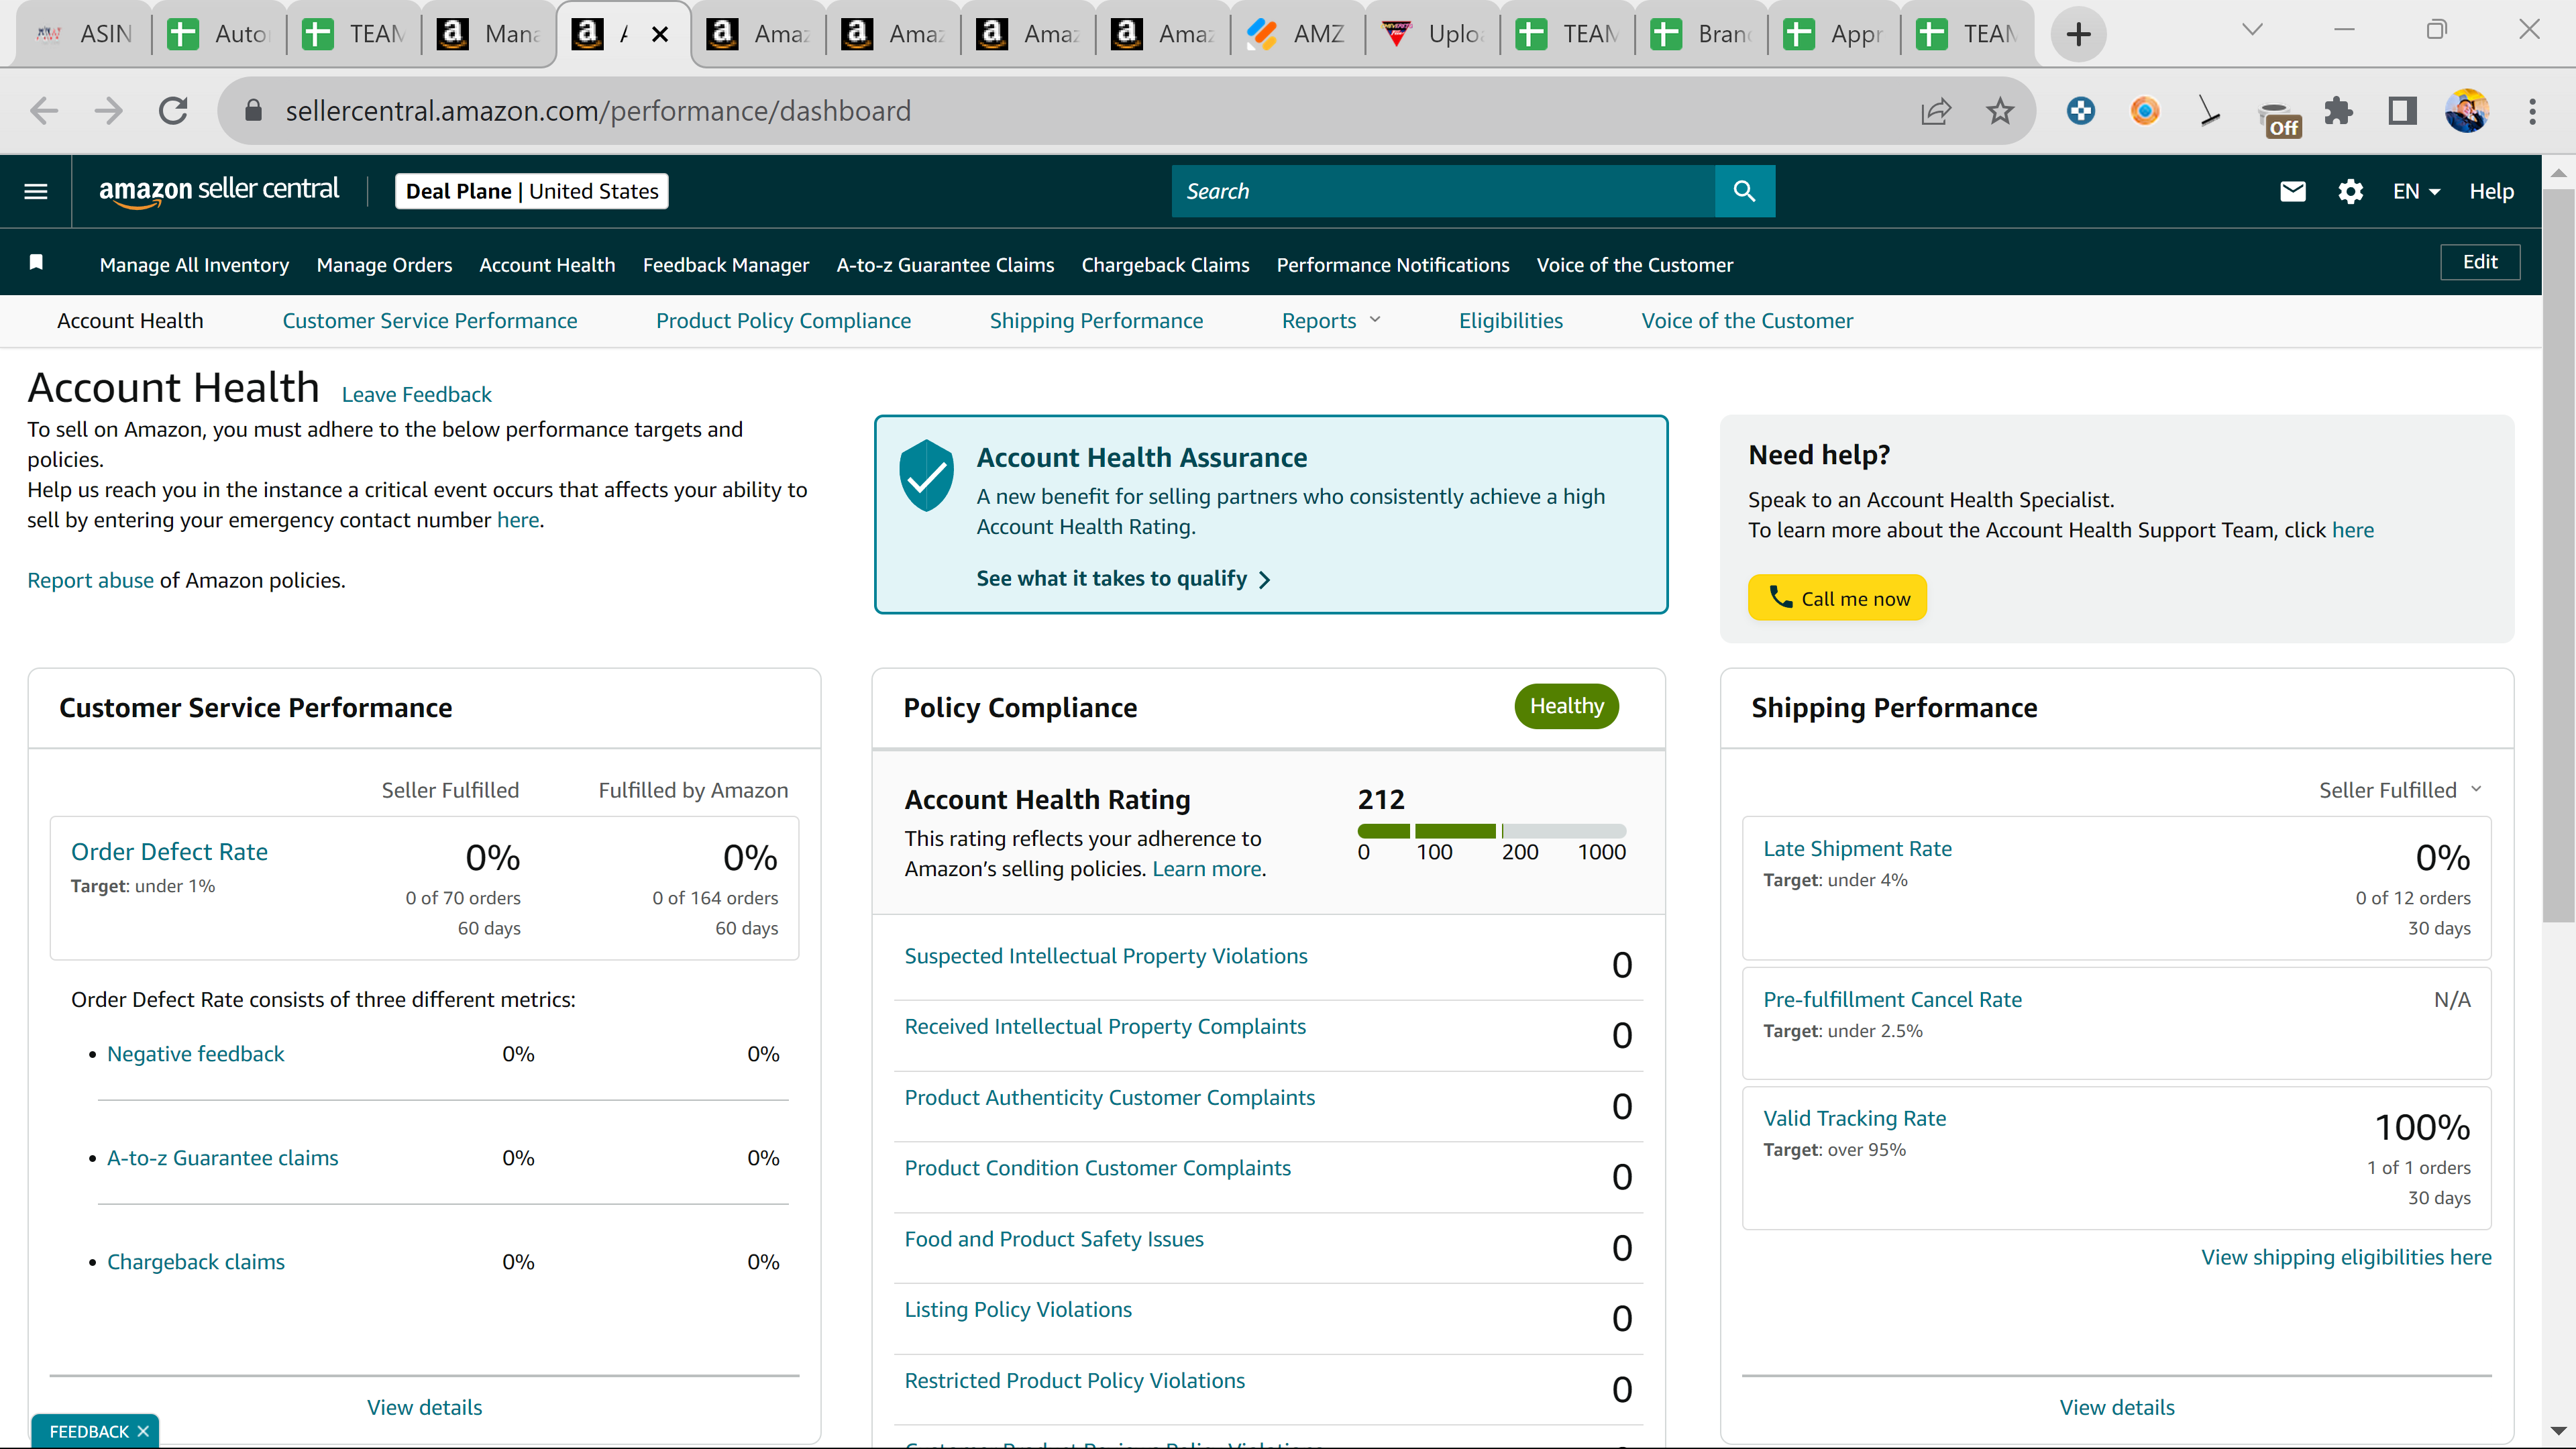Open the Chrome three-dot menu
2576x1449 pixels.
[x=2532, y=111]
